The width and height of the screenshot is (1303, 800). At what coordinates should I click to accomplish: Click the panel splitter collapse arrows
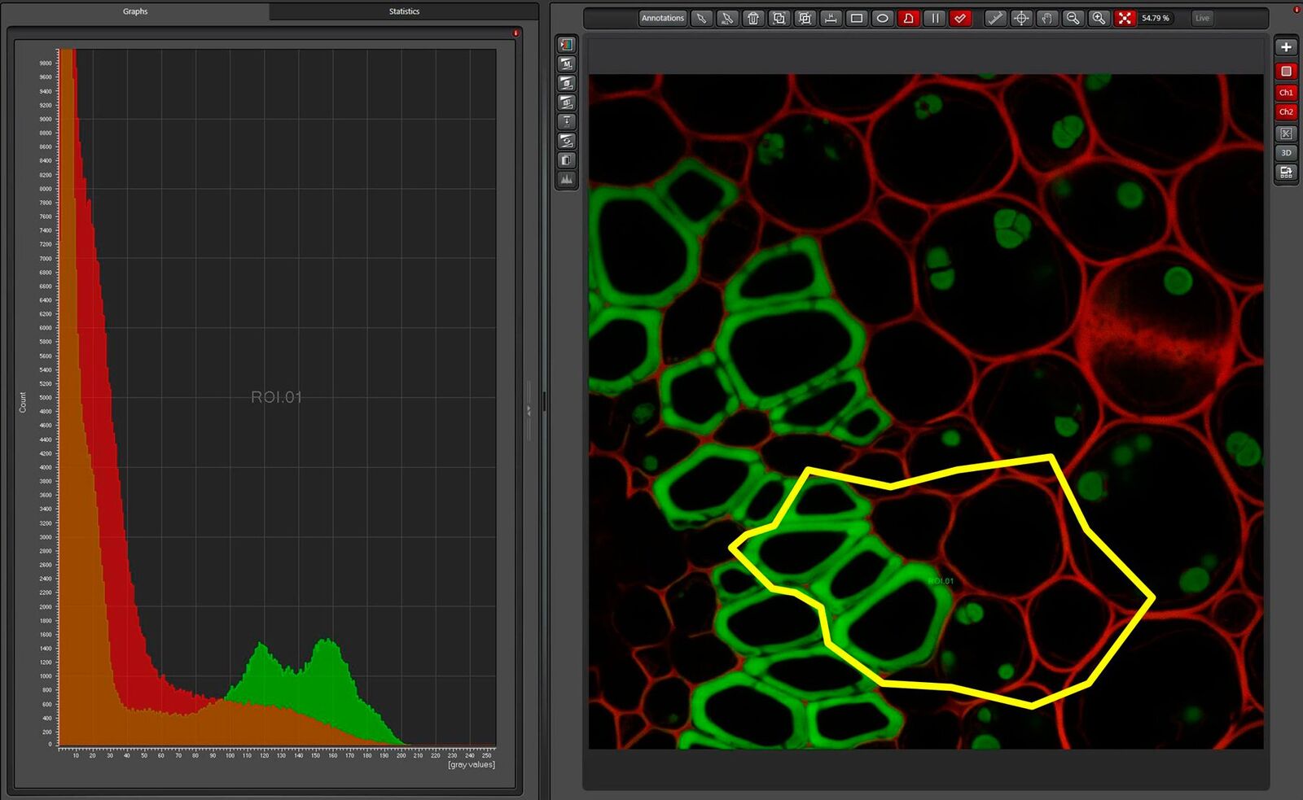pyautogui.click(x=529, y=411)
